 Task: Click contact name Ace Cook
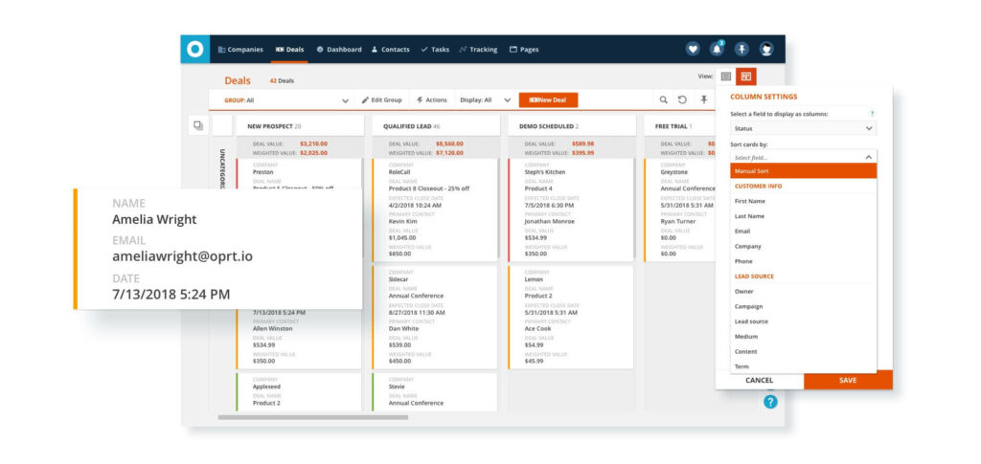coord(538,328)
